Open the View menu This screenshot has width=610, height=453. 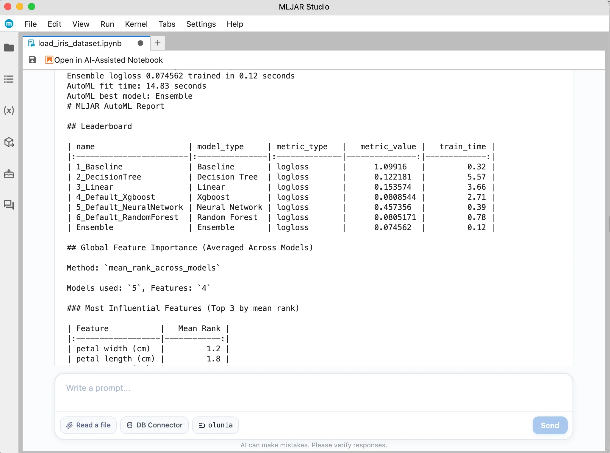[x=81, y=24]
